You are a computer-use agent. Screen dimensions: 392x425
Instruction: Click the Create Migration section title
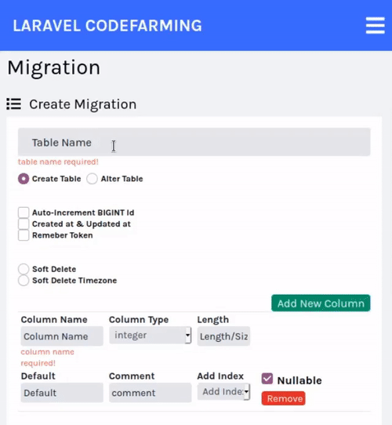(x=82, y=104)
